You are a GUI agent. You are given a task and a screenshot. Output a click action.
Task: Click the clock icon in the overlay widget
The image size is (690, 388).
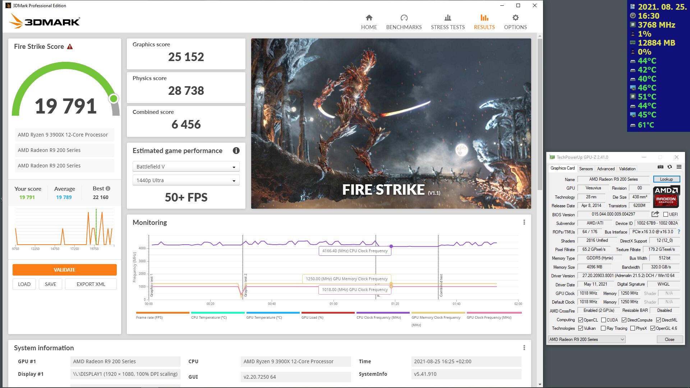click(632, 15)
